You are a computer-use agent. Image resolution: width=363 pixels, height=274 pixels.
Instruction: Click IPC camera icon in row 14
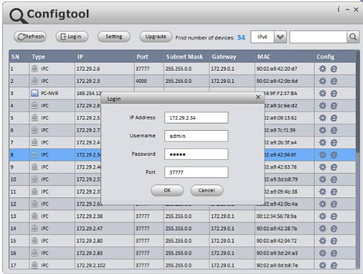(x=34, y=229)
